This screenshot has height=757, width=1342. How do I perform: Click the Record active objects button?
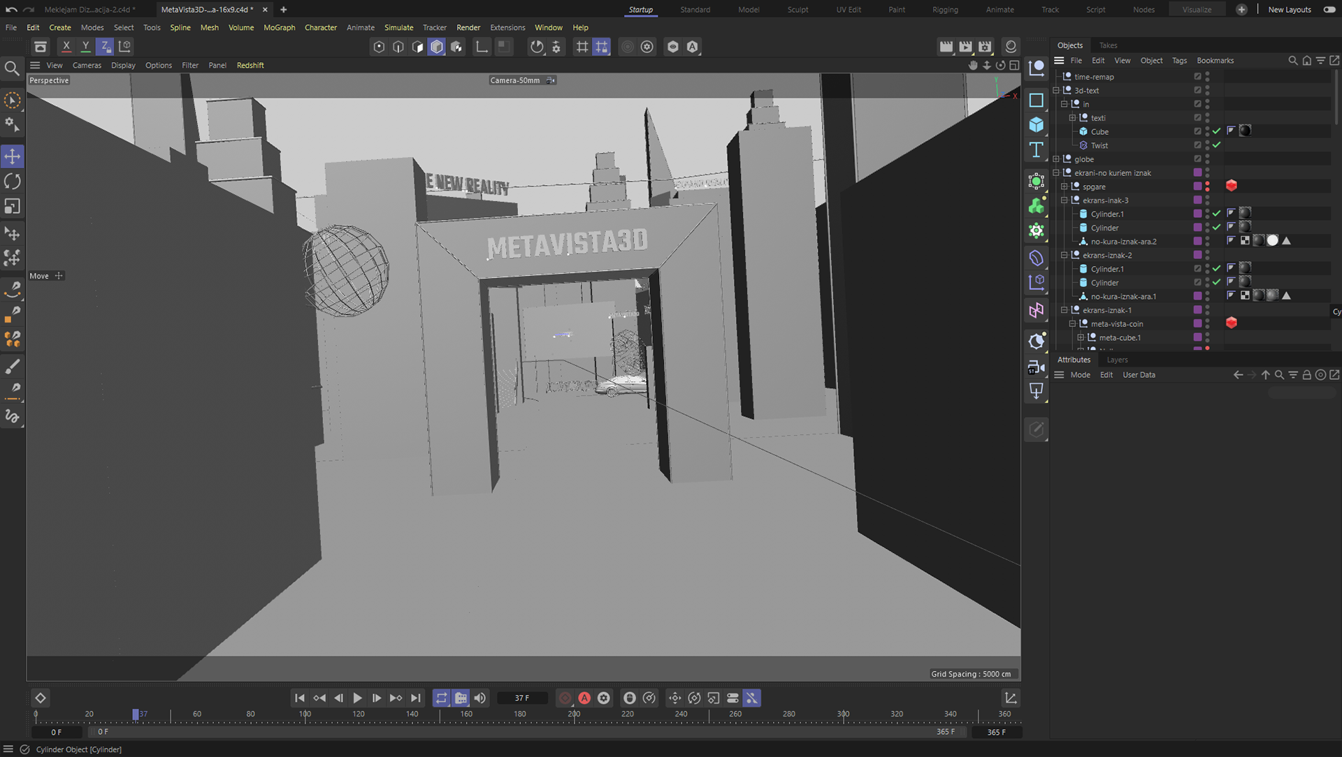click(565, 698)
